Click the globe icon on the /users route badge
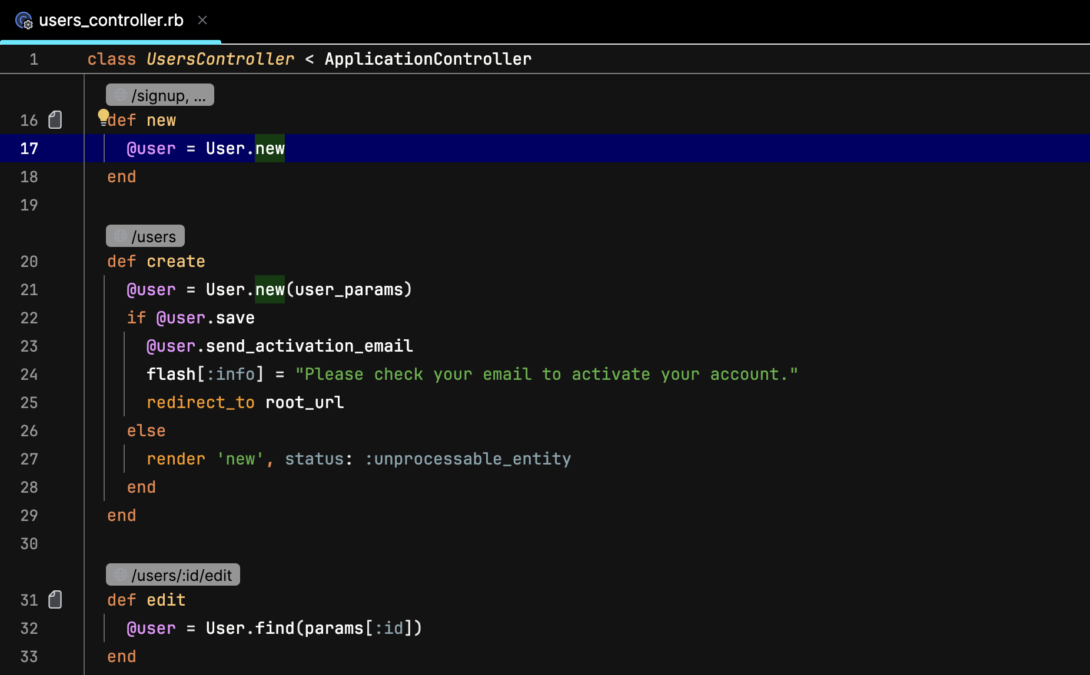The width and height of the screenshot is (1090, 675). click(x=120, y=235)
